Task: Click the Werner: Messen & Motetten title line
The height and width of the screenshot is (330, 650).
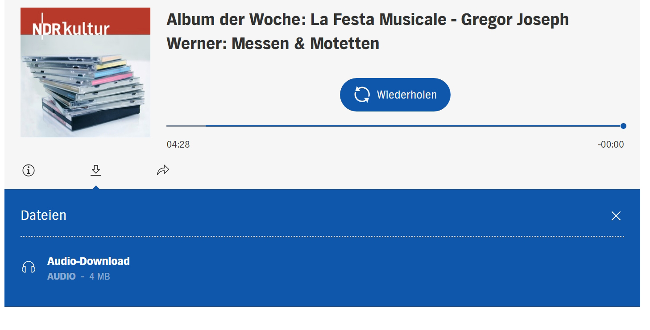Action: pos(273,44)
